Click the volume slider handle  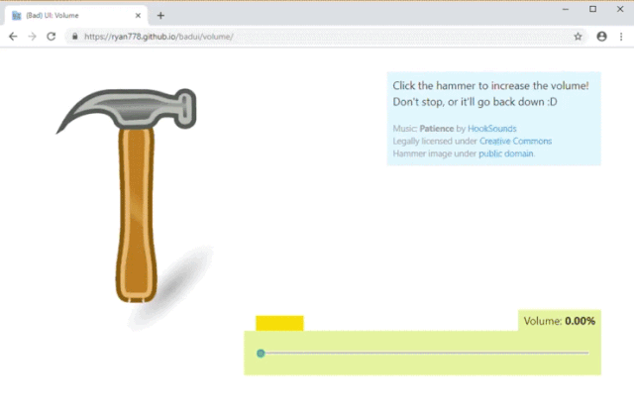[x=261, y=354]
